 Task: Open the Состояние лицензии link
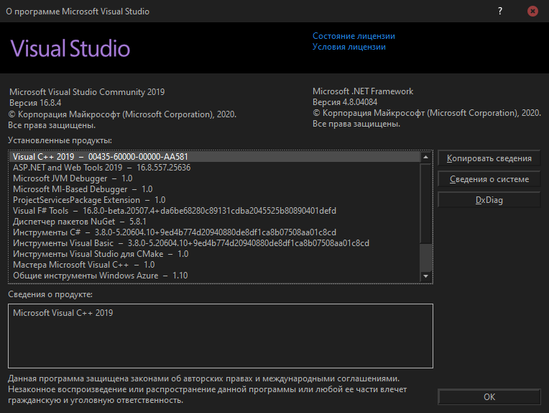pyautogui.click(x=354, y=36)
